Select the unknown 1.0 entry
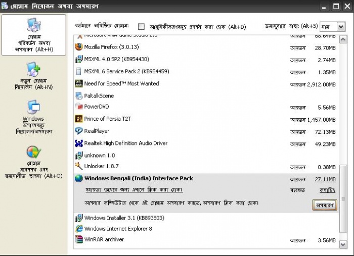The height and width of the screenshot is (256, 354). coord(100,156)
